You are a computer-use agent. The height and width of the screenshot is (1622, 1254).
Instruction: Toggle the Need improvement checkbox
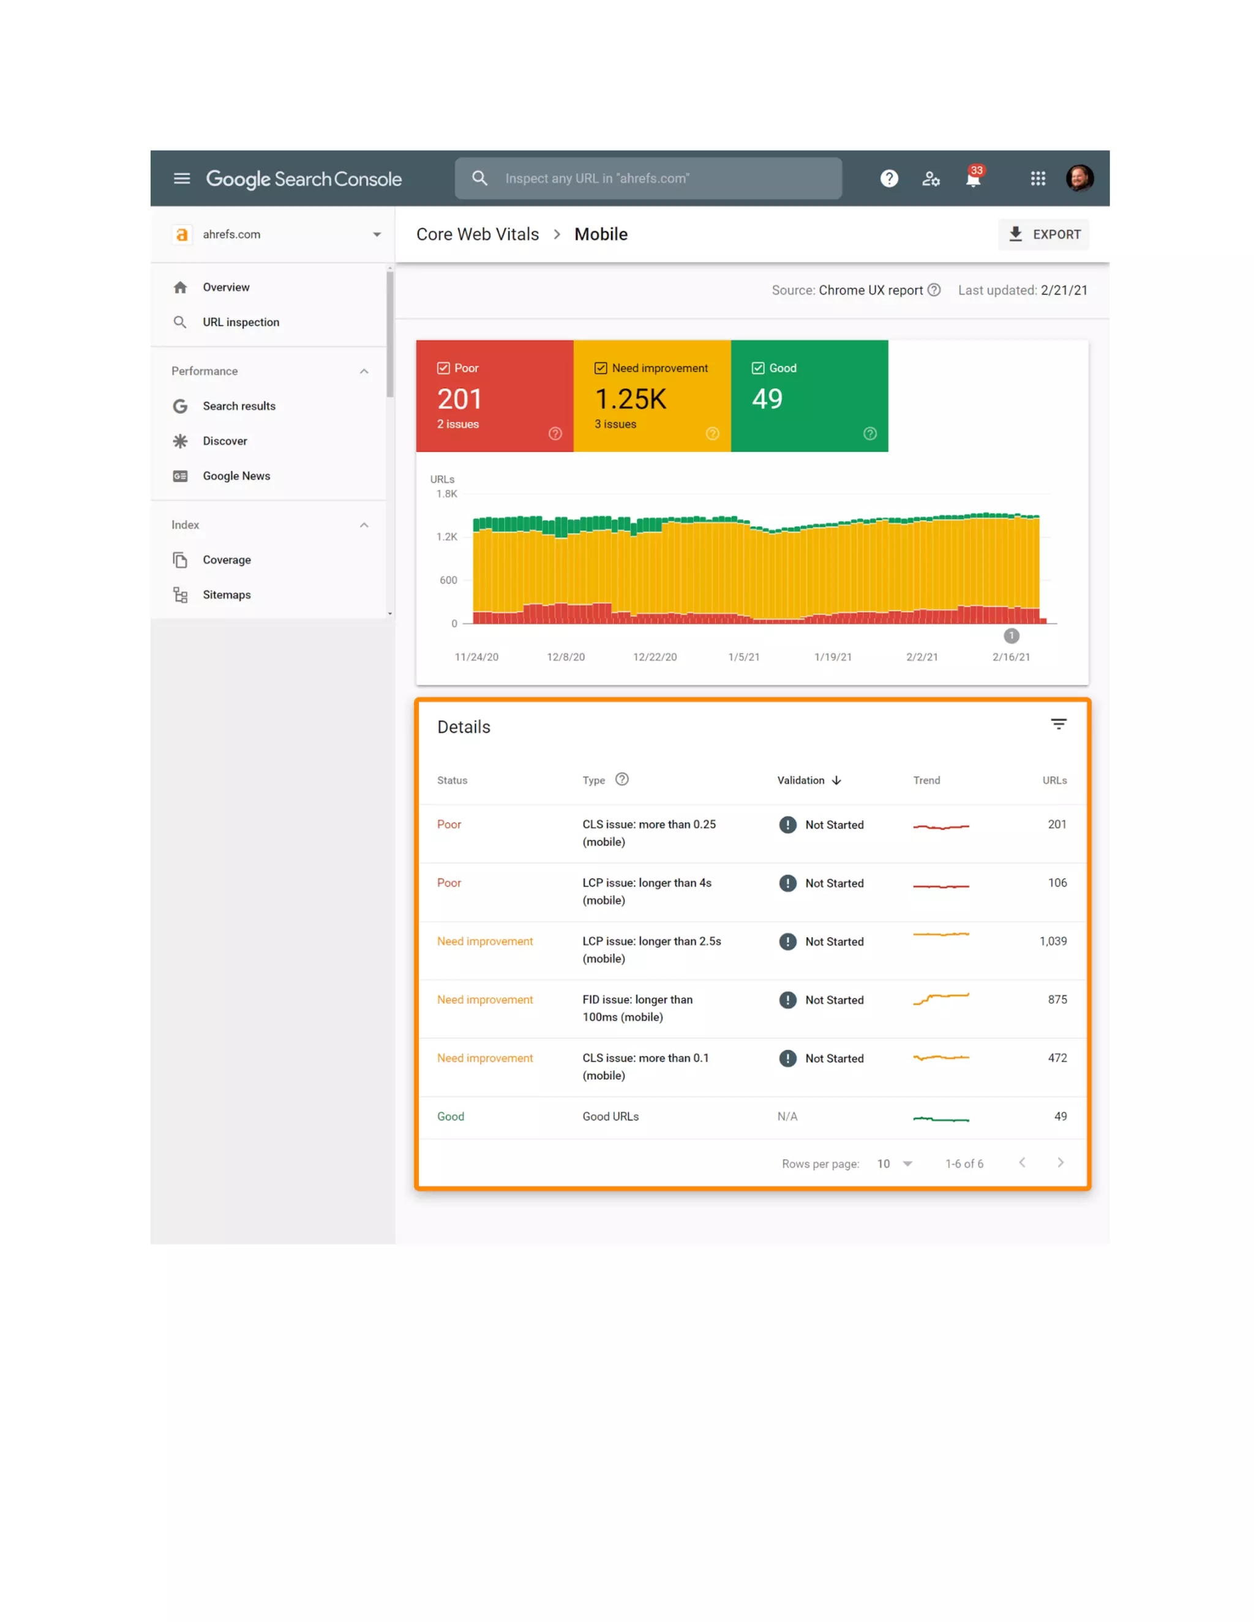click(601, 368)
